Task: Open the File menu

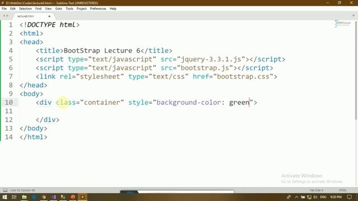Action: [4, 9]
